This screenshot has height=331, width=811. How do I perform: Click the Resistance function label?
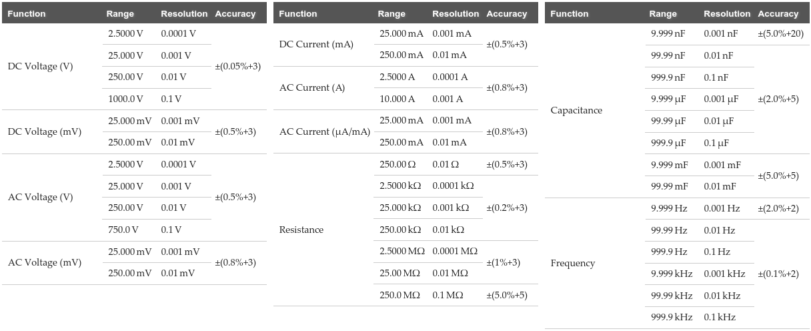pyautogui.click(x=301, y=230)
